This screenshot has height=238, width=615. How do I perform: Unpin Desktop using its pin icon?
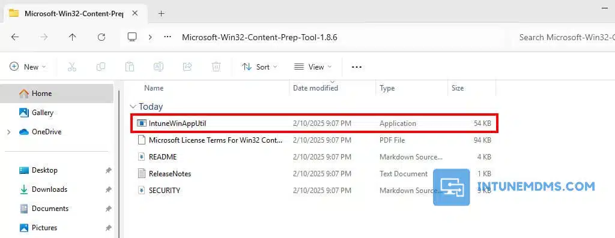tap(108, 171)
